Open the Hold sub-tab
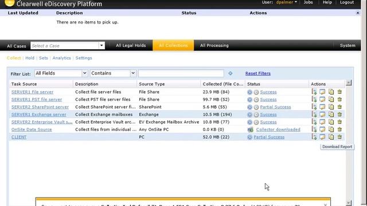Screen dimensions: 367x206 [30, 58]
